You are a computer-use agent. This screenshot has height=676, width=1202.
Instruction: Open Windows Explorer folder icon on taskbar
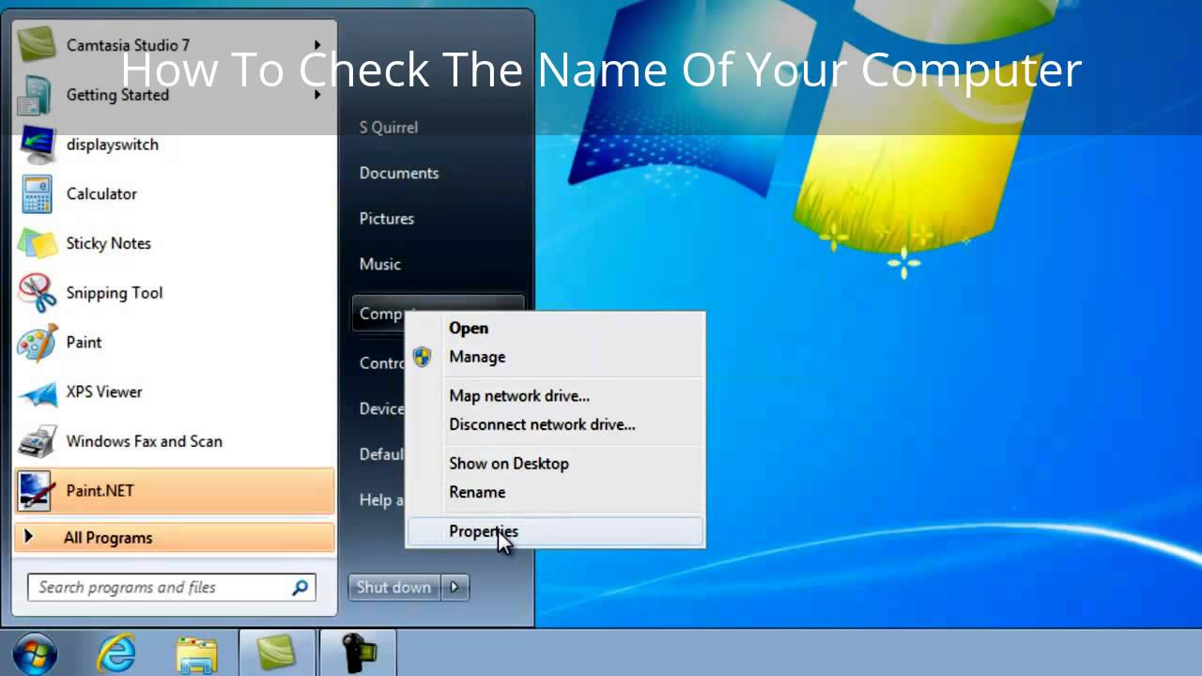(x=197, y=654)
